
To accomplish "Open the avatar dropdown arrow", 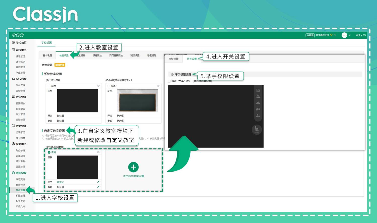I will point(350,35).
